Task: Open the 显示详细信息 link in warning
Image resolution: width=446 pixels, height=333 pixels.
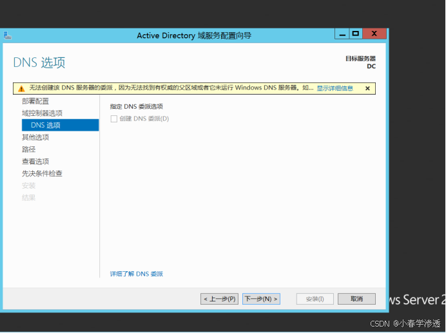Action: point(334,88)
